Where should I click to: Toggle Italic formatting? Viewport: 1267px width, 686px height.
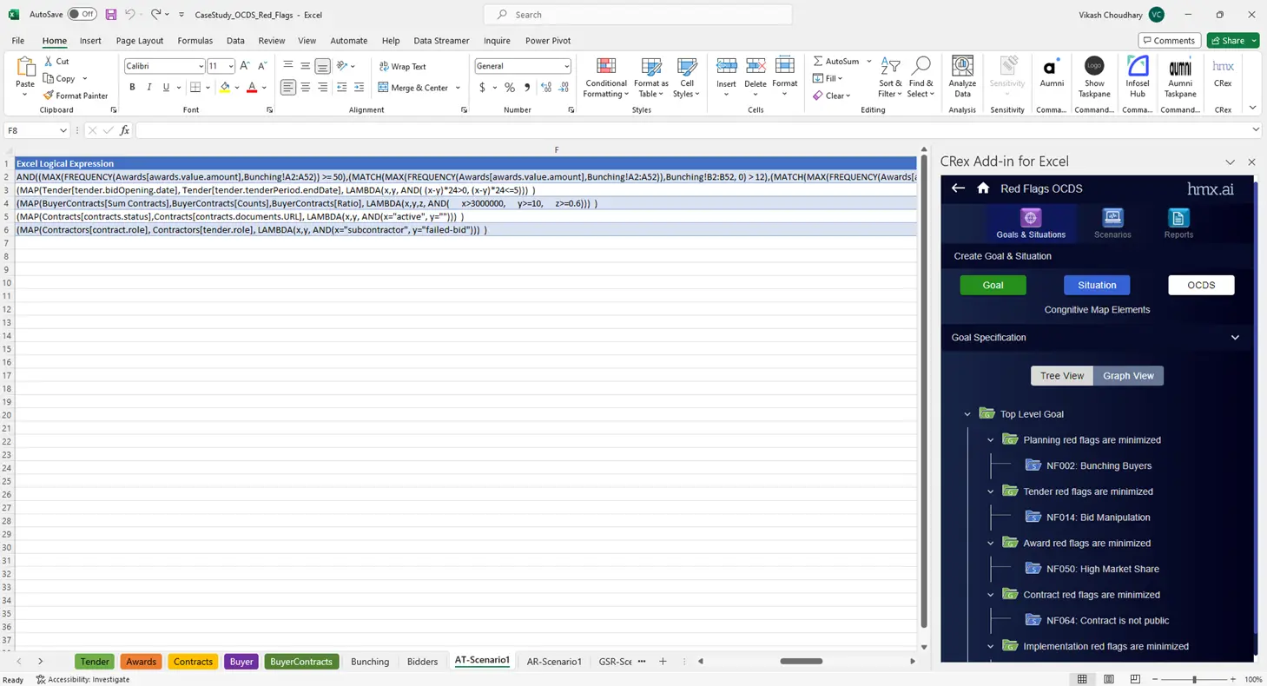point(149,88)
